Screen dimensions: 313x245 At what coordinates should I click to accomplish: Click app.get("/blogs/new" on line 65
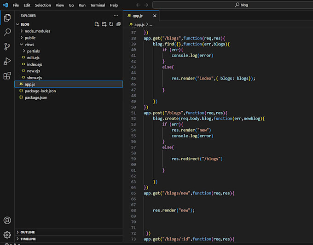pos(167,193)
